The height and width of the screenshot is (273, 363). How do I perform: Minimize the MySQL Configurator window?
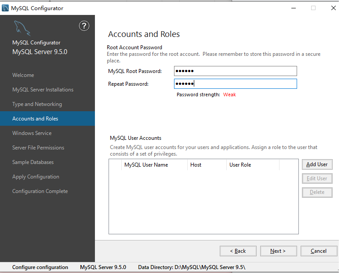[293, 8]
